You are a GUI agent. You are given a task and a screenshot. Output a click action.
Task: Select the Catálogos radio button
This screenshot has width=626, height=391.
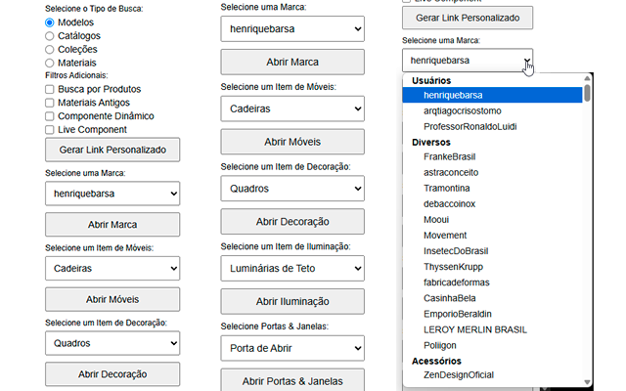(50, 35)
